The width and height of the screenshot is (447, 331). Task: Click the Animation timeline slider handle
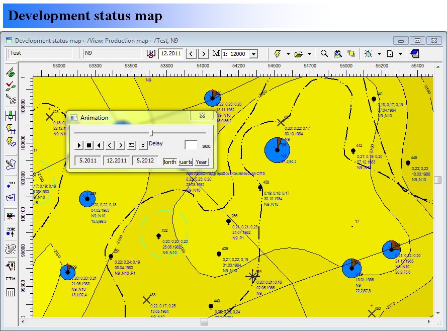(x=151, y=133)
